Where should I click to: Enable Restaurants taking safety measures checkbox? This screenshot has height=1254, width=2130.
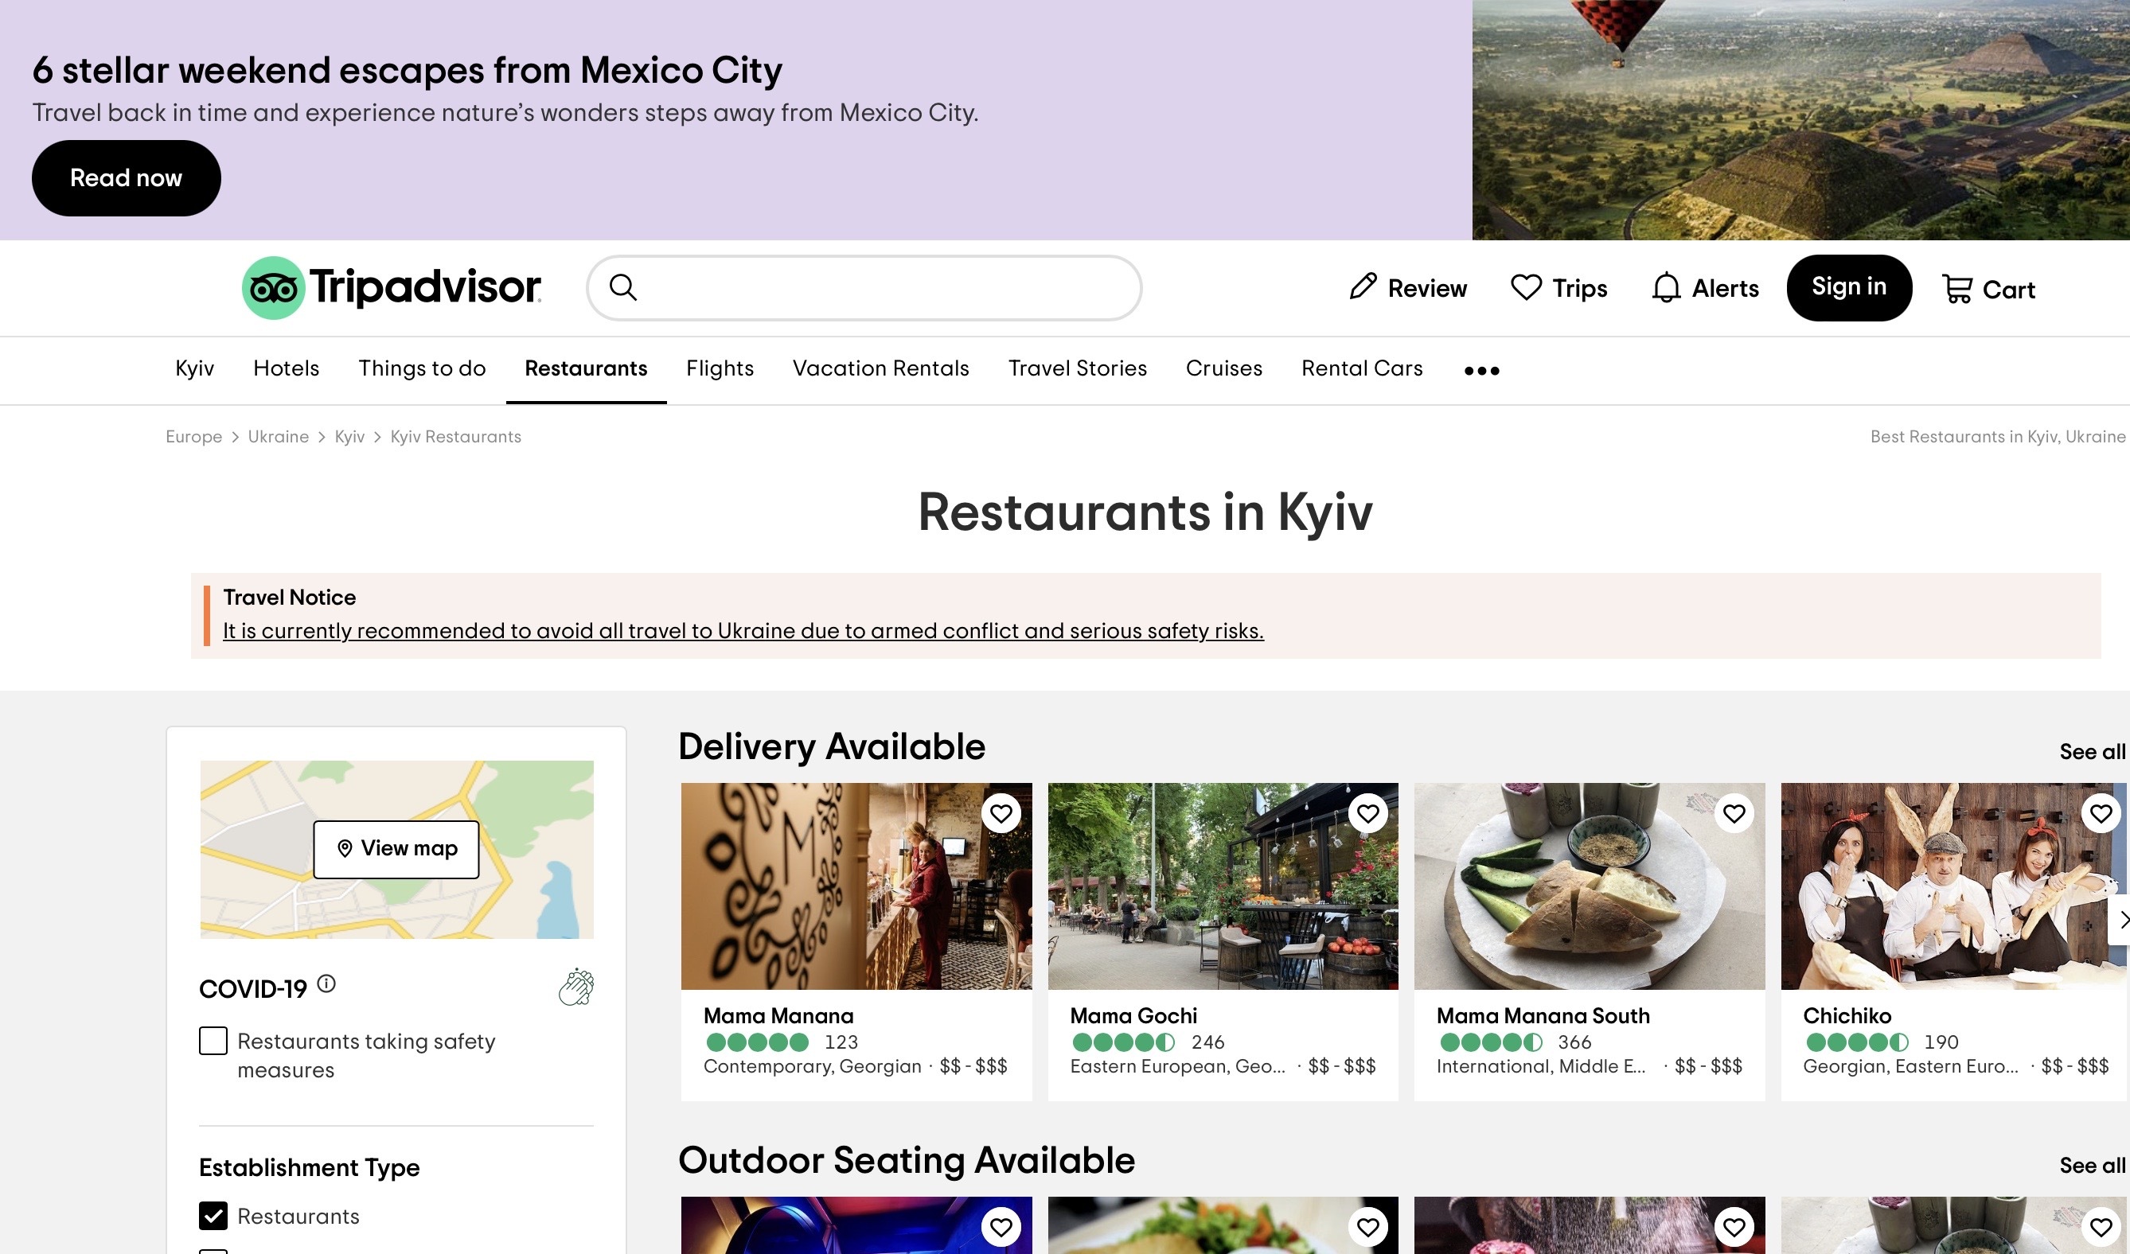(213, 1041)
